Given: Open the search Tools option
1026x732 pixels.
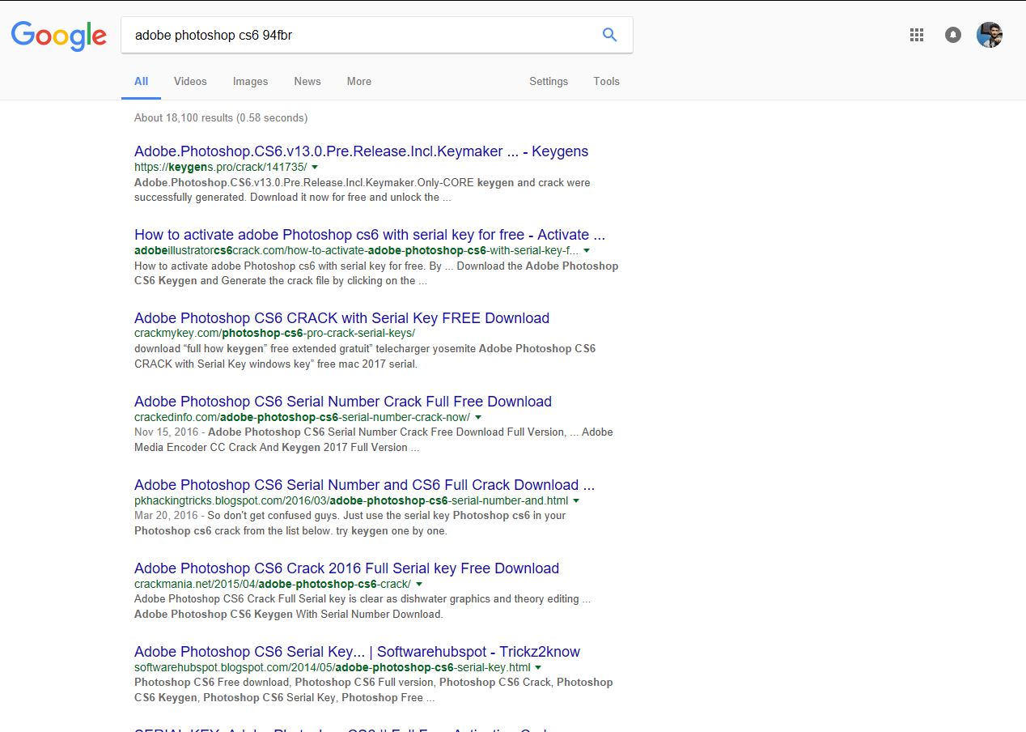Looking at the screenshot, I should (x=606, y=81).
